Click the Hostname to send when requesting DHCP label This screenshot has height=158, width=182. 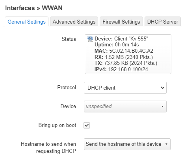pos(48,147)
